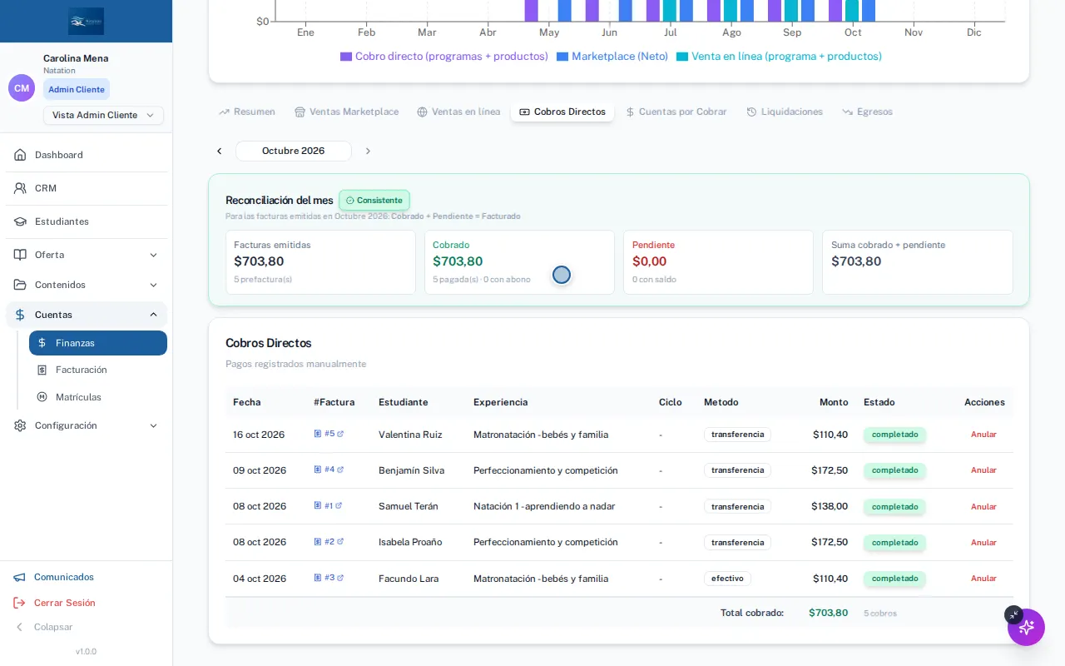Viewport: 1065px width, 666px height.
Task: Click the company logo in the sidebar header
Action: tap(87, 21)
